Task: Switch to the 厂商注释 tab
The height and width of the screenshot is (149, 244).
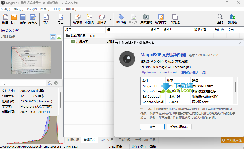Action: pyautogui.click(x=124, y=140)
